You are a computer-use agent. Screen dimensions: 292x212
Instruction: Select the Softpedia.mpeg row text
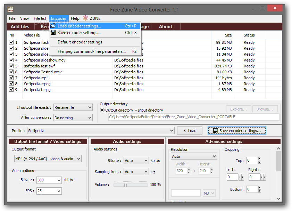tap(37, 84)
